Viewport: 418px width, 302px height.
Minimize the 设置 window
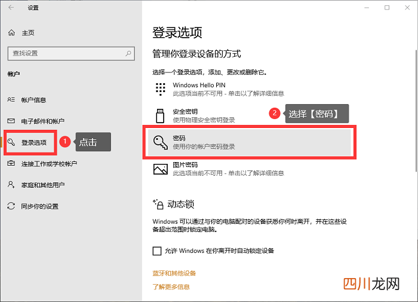367,8
